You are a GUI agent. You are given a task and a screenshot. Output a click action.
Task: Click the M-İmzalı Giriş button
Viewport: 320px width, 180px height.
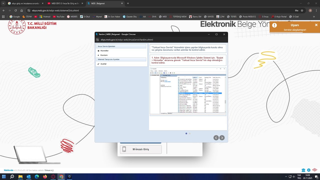tap(141, 149)
